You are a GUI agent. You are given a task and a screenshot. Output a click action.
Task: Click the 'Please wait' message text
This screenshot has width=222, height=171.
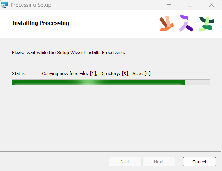pyautogui.click(x=69, y=53)
